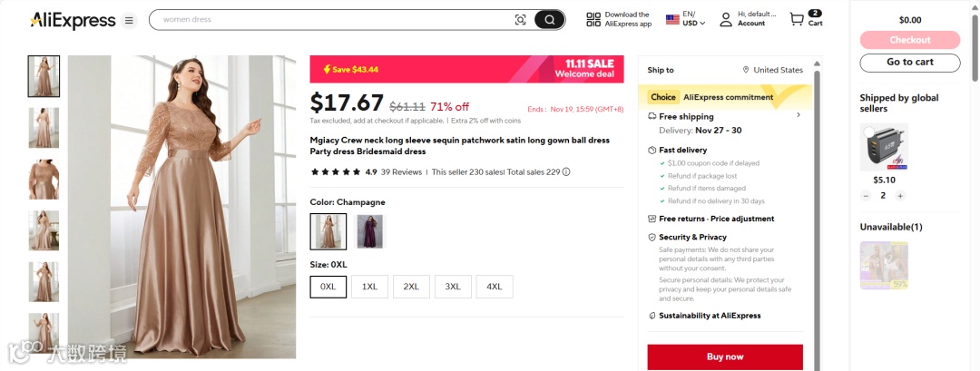Select size 4XL option
This screenshot has height=371, width=980.
pos(494,287)
